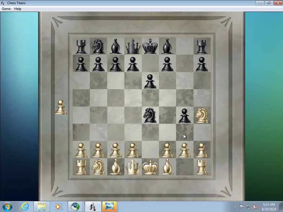Select the white bishop on f1
Image resolution: width=283 pixels, height=212 pixels.
[x=167, y=167]
